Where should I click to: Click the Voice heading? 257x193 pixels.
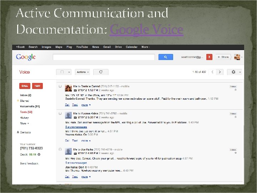point(24,72)
